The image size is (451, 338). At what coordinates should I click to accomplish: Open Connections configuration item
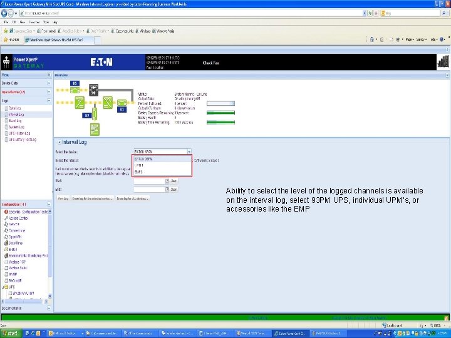tap(14, 230)
